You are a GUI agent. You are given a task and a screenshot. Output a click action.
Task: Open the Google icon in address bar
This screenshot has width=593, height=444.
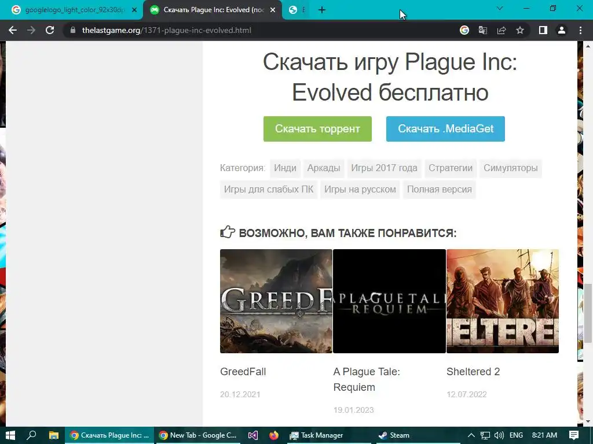[x=464, y=30]
